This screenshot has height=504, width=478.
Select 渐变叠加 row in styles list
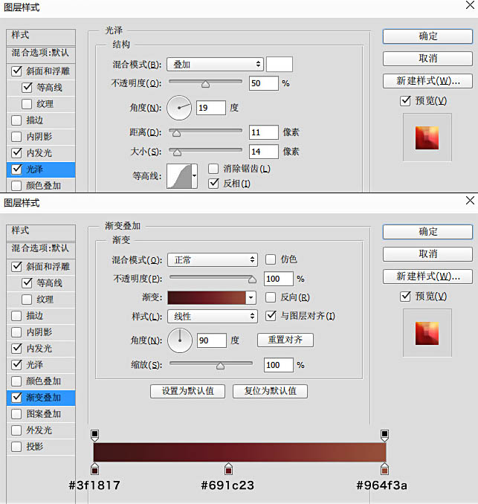click(x=41, y=398)
